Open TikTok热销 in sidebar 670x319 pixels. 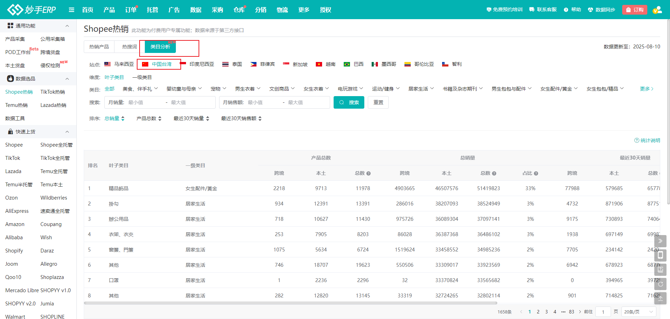[53, 92]
